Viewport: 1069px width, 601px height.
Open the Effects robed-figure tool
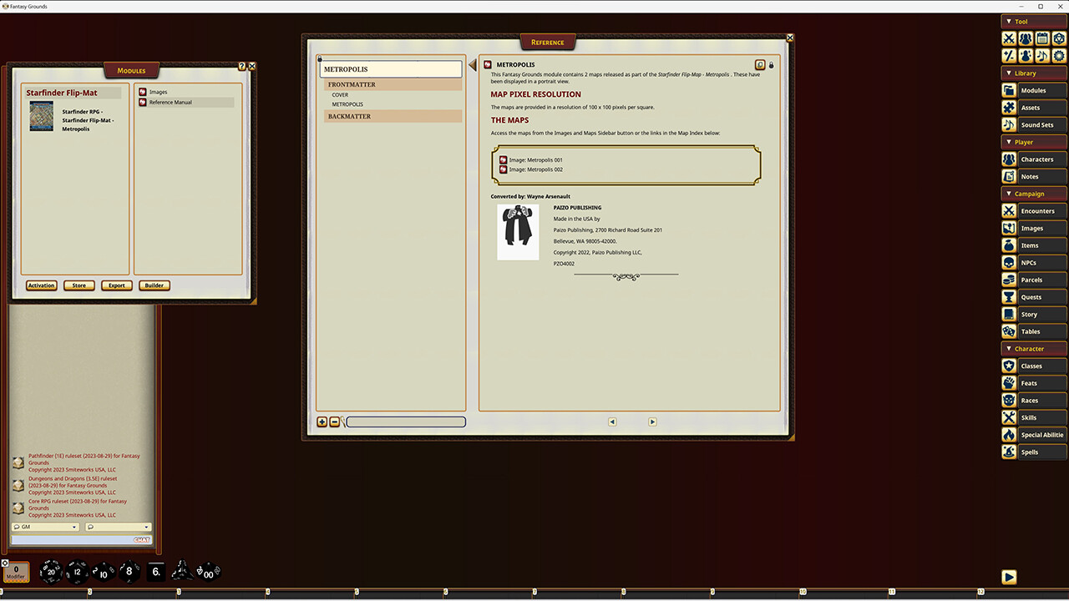pos(1026,55)
